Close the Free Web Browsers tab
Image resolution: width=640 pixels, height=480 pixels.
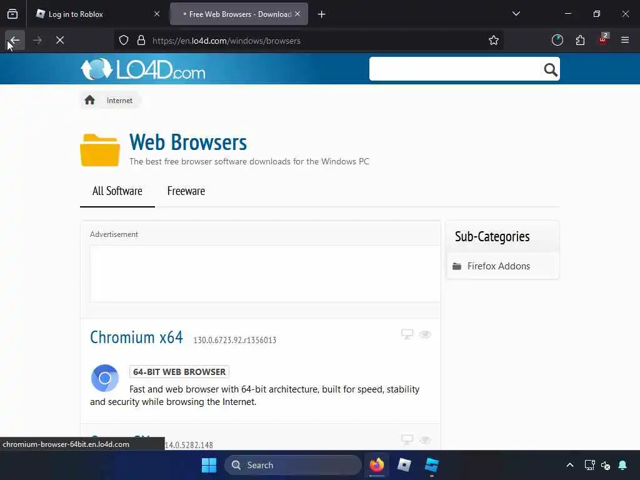pyautogui.click(x=297, y=14)
